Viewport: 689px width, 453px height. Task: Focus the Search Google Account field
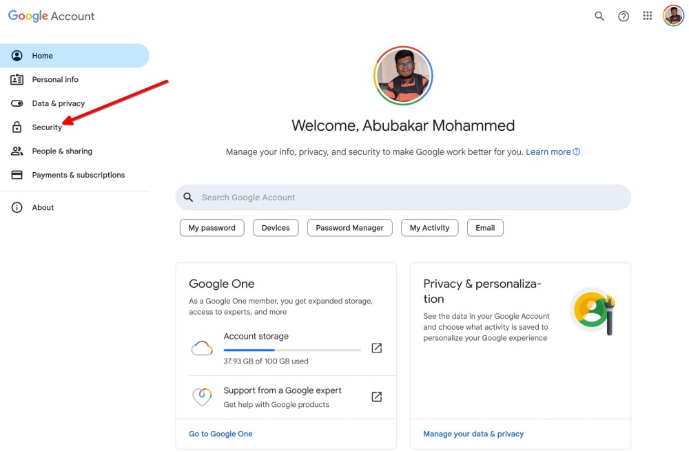pos(403,197)
